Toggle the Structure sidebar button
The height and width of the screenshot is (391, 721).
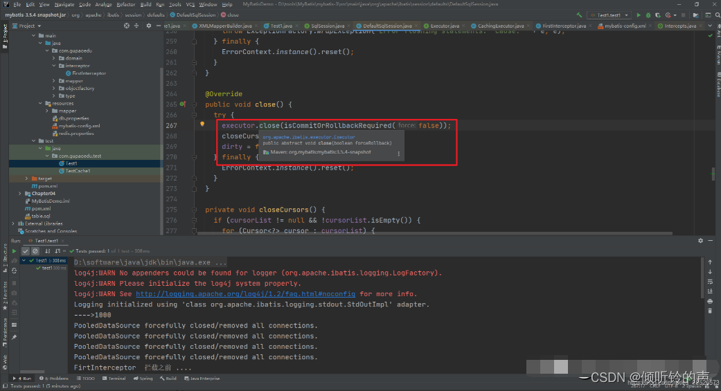5,256
